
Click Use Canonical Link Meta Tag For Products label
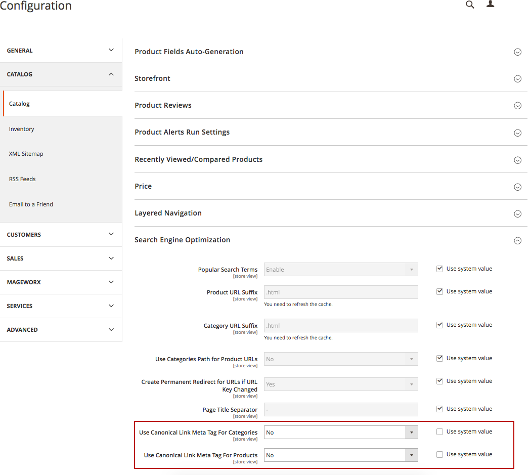click(200, 455)
